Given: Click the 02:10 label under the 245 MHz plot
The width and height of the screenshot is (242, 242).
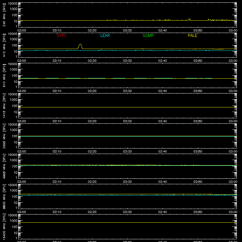Looking at the screenshot, I should pos(57,31).
